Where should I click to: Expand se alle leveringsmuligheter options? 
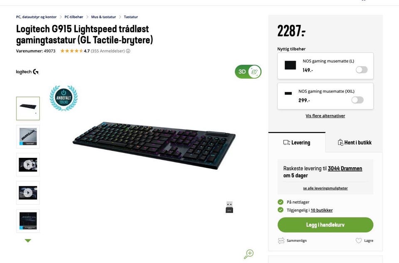click(x=325, y=188)
